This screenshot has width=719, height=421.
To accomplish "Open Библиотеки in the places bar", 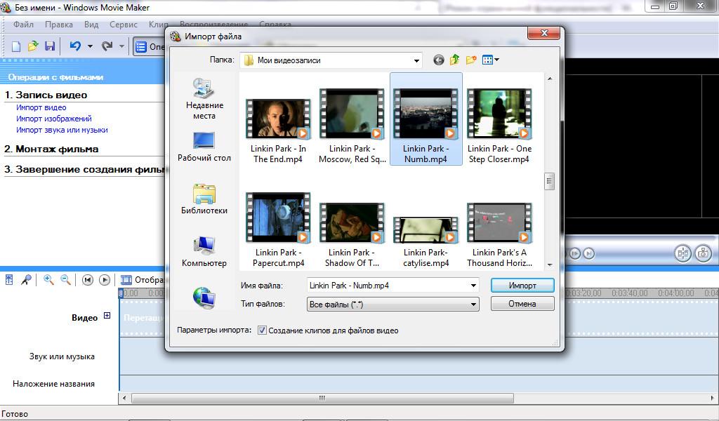I will [x=204, y=199].
